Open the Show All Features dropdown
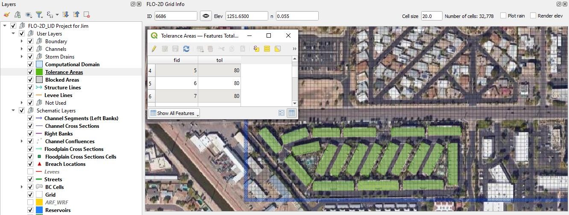The height and width of the screenshot is (215, 569). (174, 113)
